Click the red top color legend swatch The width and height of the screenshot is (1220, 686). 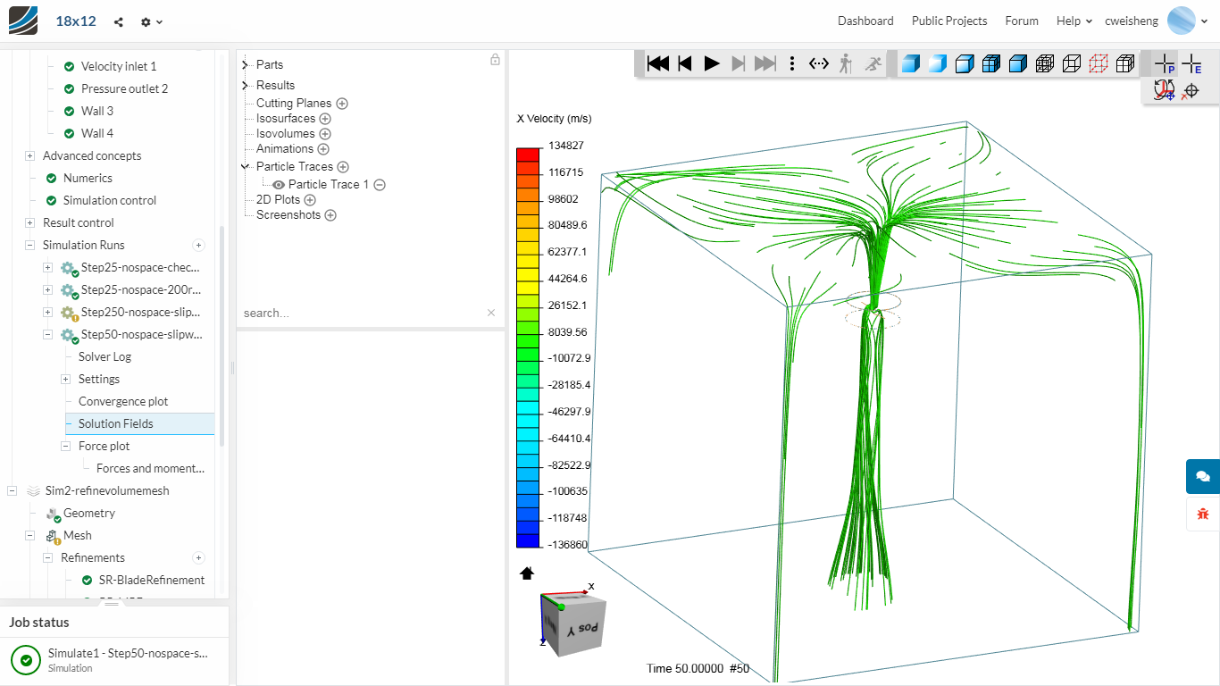point(529,153)
